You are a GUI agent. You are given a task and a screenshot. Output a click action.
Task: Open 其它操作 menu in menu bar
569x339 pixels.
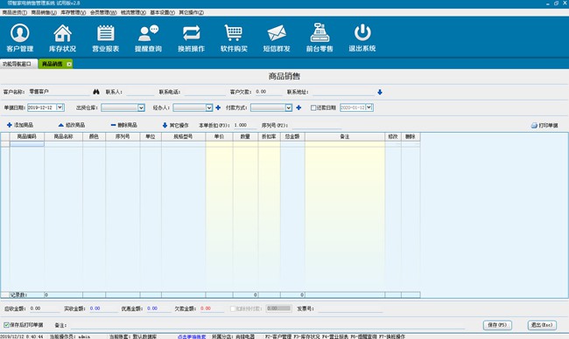pyautogui.click(x=191, y=13)
